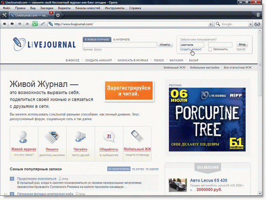
Task: Open the Файл menu
Action: (x=6, y=8)
